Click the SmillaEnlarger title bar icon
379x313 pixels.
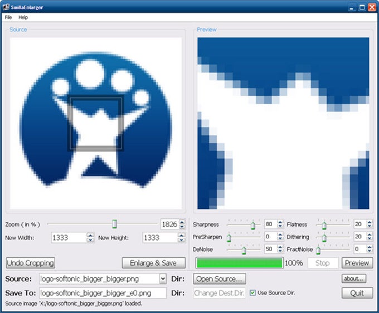click(6, 7)
